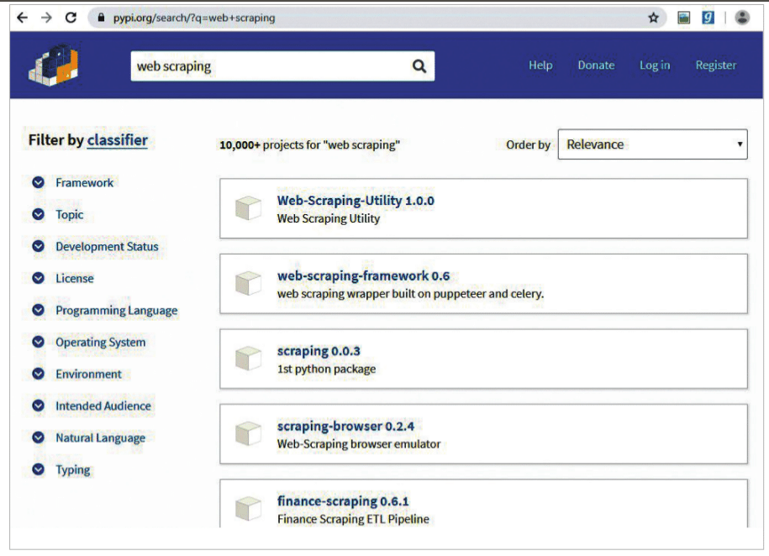Click the package icon beside Web-Scraping-Utility

coord(248,208)
